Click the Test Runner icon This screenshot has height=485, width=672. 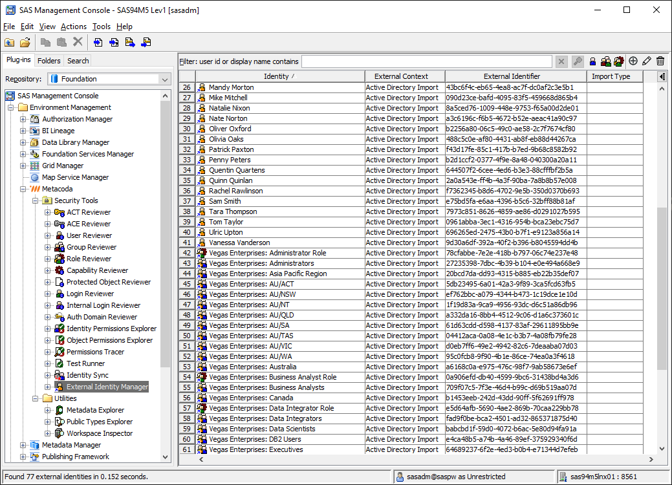pos(59,363)
